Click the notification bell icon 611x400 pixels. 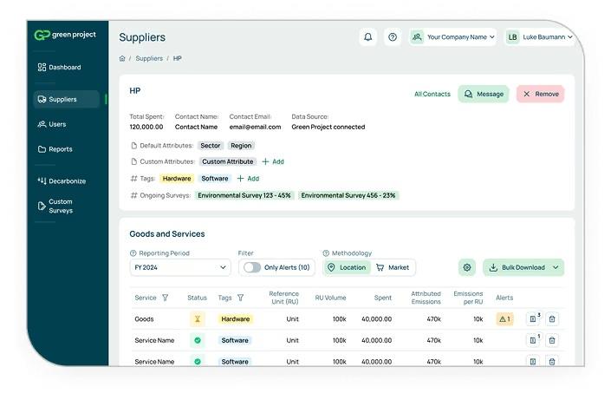point(368,37)
